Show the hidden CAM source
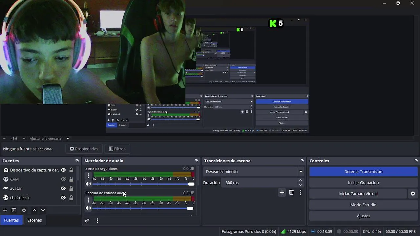 [63, 179]
